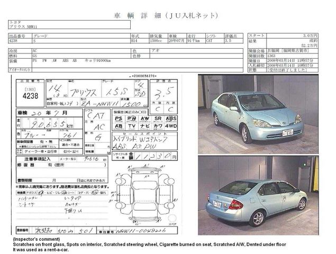The image size is (336, 254).
Task: Select the PW equipment box on the sheet
Action: coord(132,119)
